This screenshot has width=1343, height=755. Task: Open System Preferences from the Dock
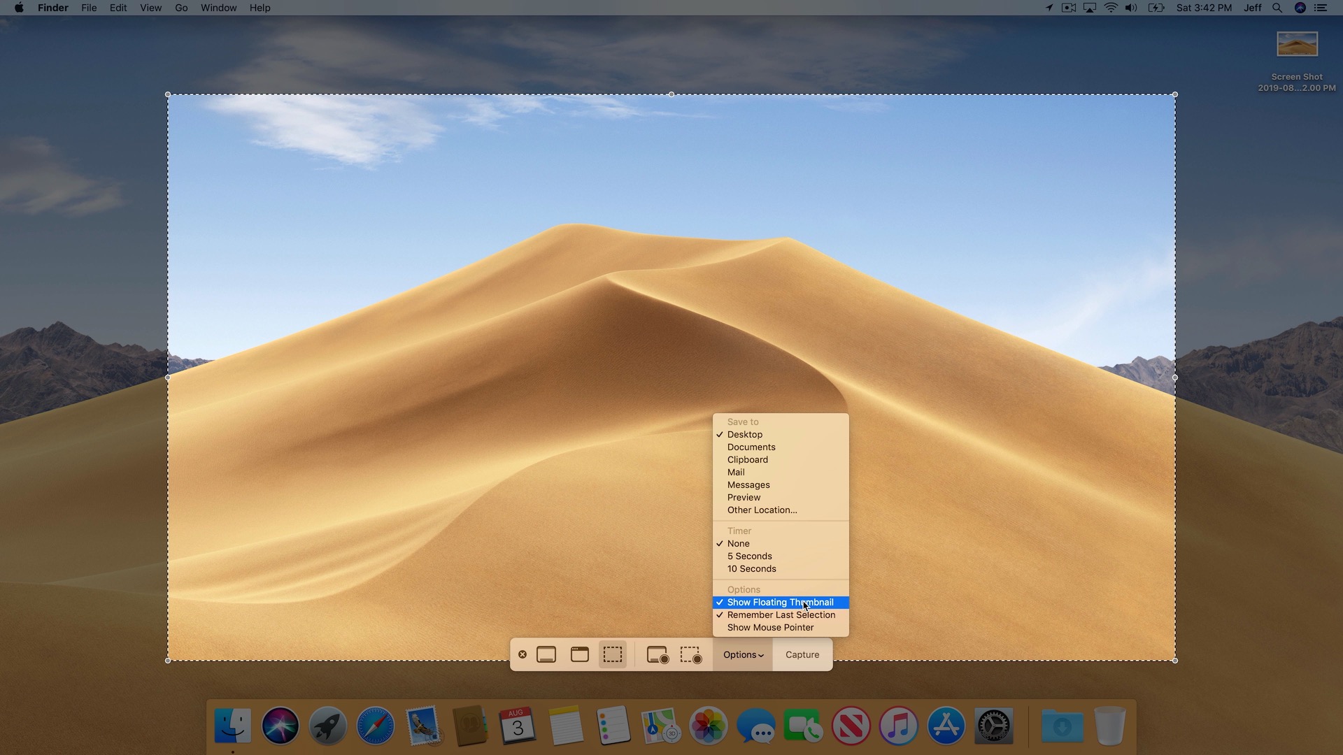[x=994, y=725]
